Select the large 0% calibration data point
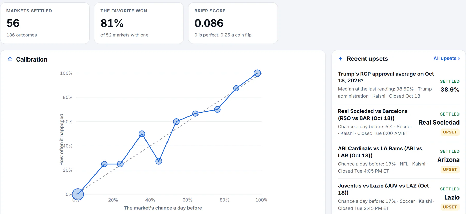 coord(78,194)
